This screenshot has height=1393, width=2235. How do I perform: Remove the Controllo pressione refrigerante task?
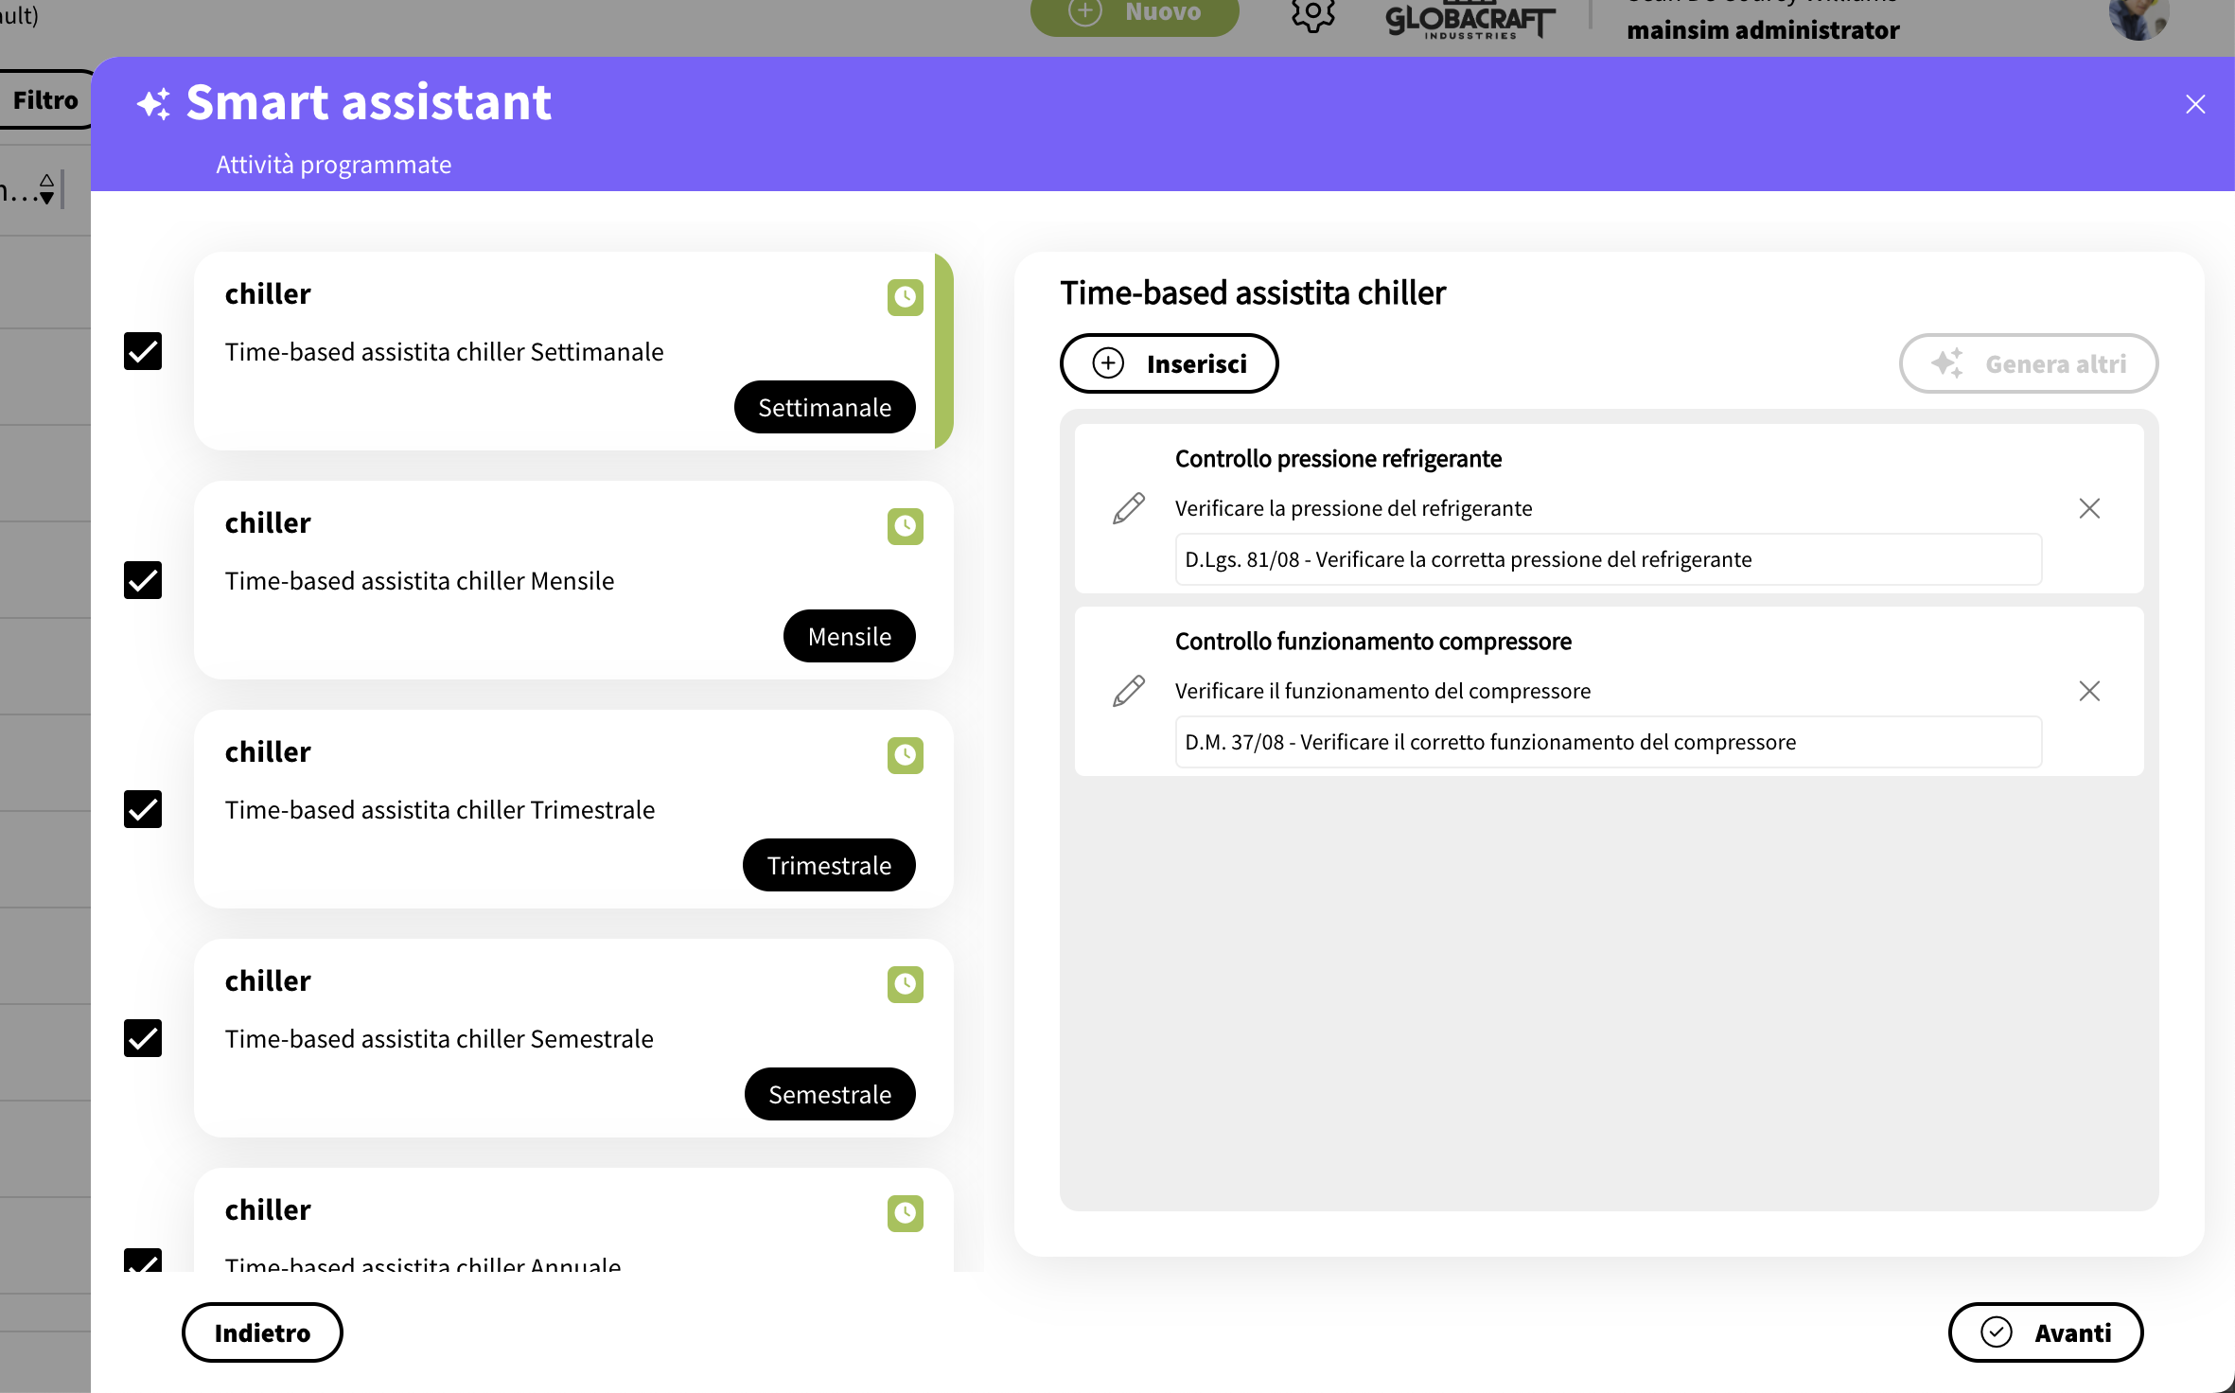2089,508
